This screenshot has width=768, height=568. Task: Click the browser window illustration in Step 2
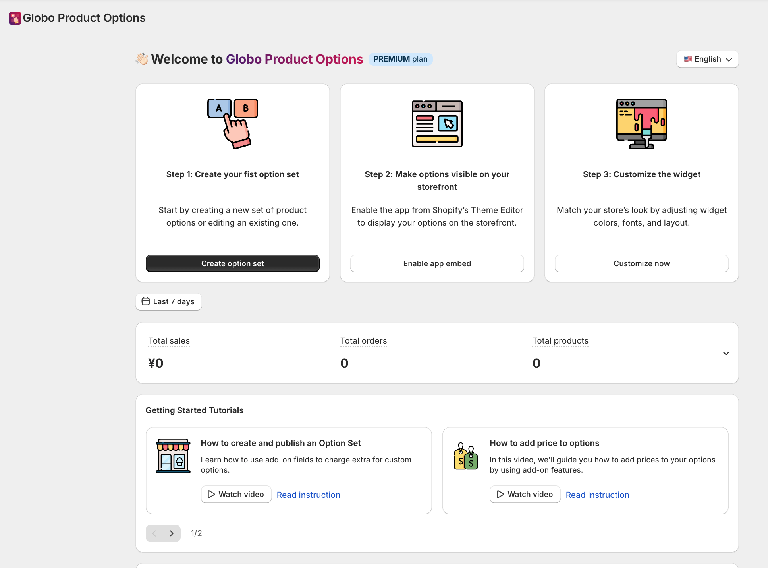(x=437, y=124)
